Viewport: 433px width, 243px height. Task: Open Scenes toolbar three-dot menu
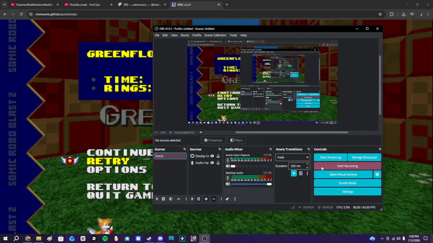click(x=186, y=199)
